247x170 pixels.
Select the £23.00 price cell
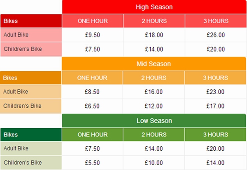tap(215, 92)
